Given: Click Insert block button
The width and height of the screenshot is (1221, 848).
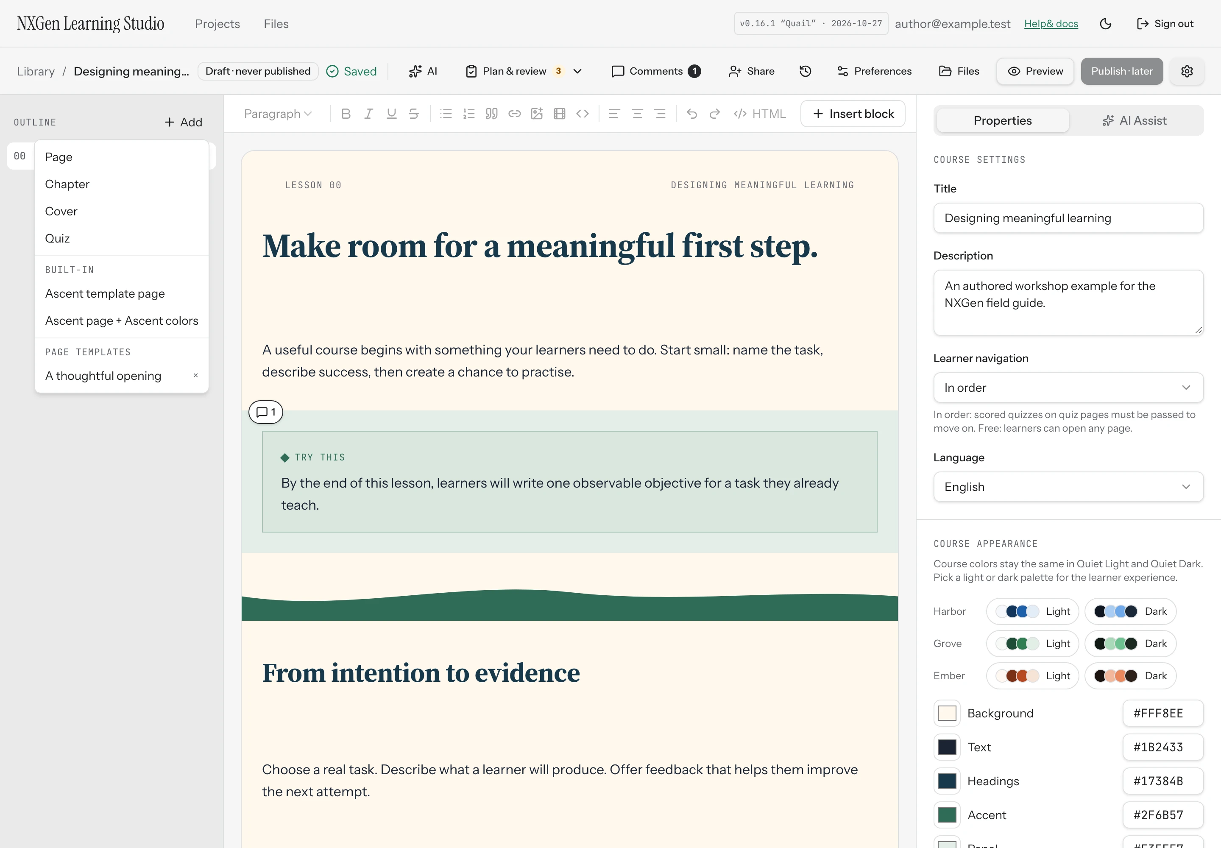Looking at the screenshot, I should (853, 114).
